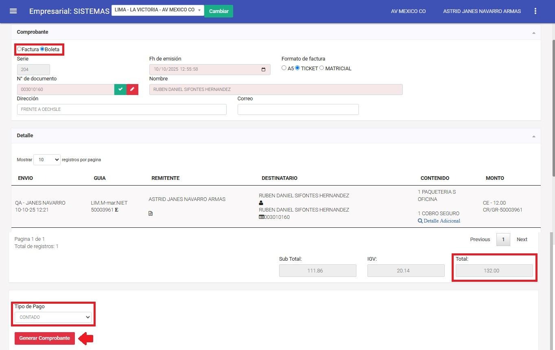Click the document icon under remitente

click(x=151, y=214)
